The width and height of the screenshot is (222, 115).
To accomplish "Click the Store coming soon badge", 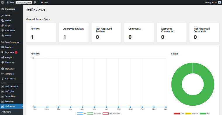I will (24, 2).
